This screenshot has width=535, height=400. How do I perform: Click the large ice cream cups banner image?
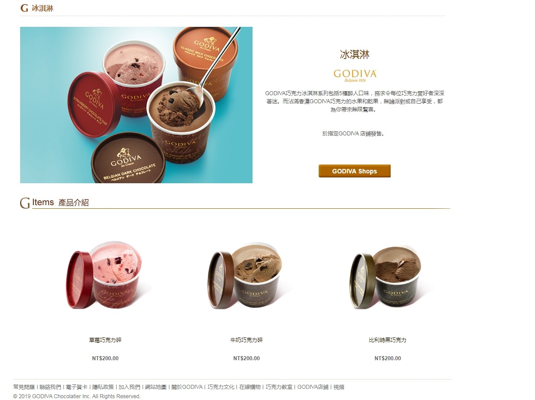pos(136,105)
